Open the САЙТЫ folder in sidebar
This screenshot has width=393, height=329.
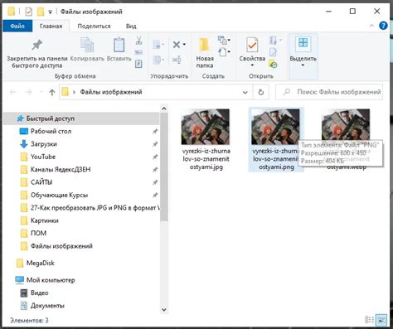coord(81,182)
